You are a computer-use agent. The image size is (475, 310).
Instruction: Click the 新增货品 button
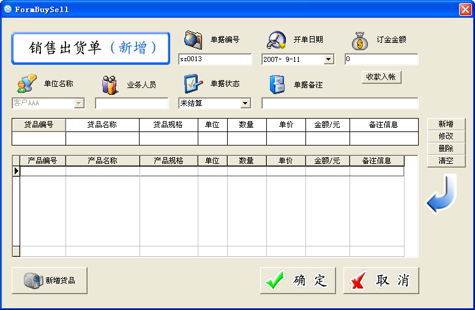click(50, 281)
